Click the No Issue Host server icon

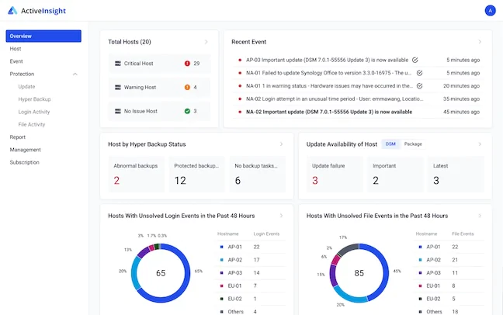click(118, 111)
